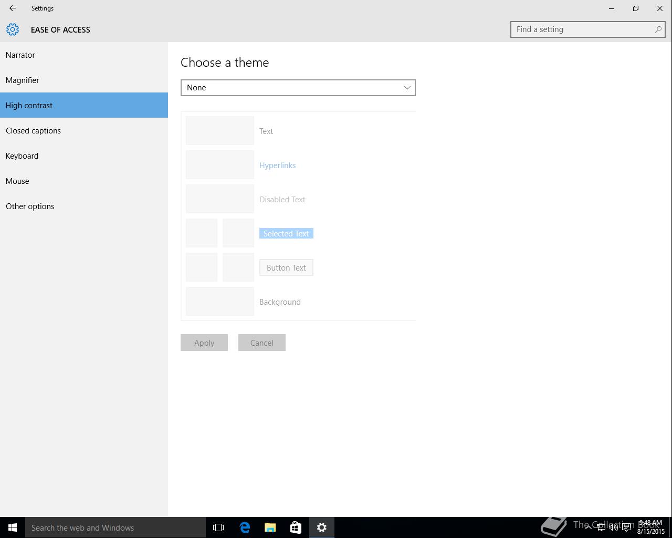Pick the second Button Text color swatch
Screen dimensions: 672x538
[x=238, y=267]
